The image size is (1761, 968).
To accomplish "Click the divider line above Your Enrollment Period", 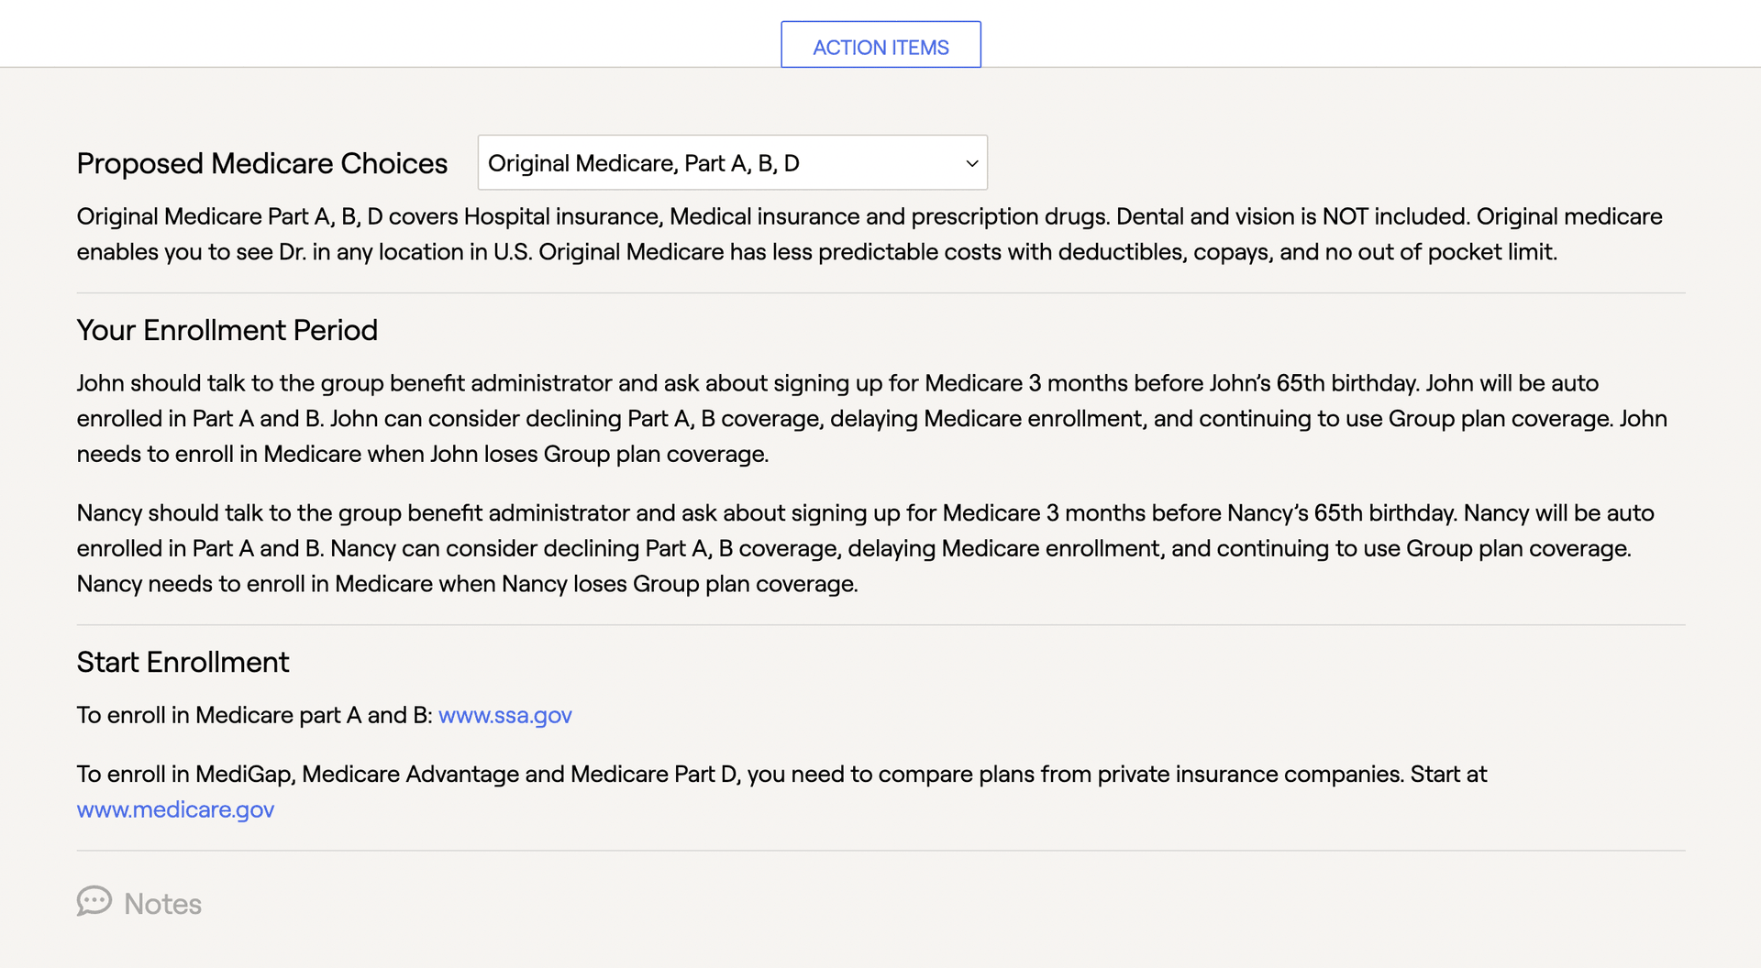I will pos(880,293).
